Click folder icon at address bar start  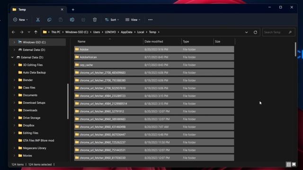[x=45, y=32]
